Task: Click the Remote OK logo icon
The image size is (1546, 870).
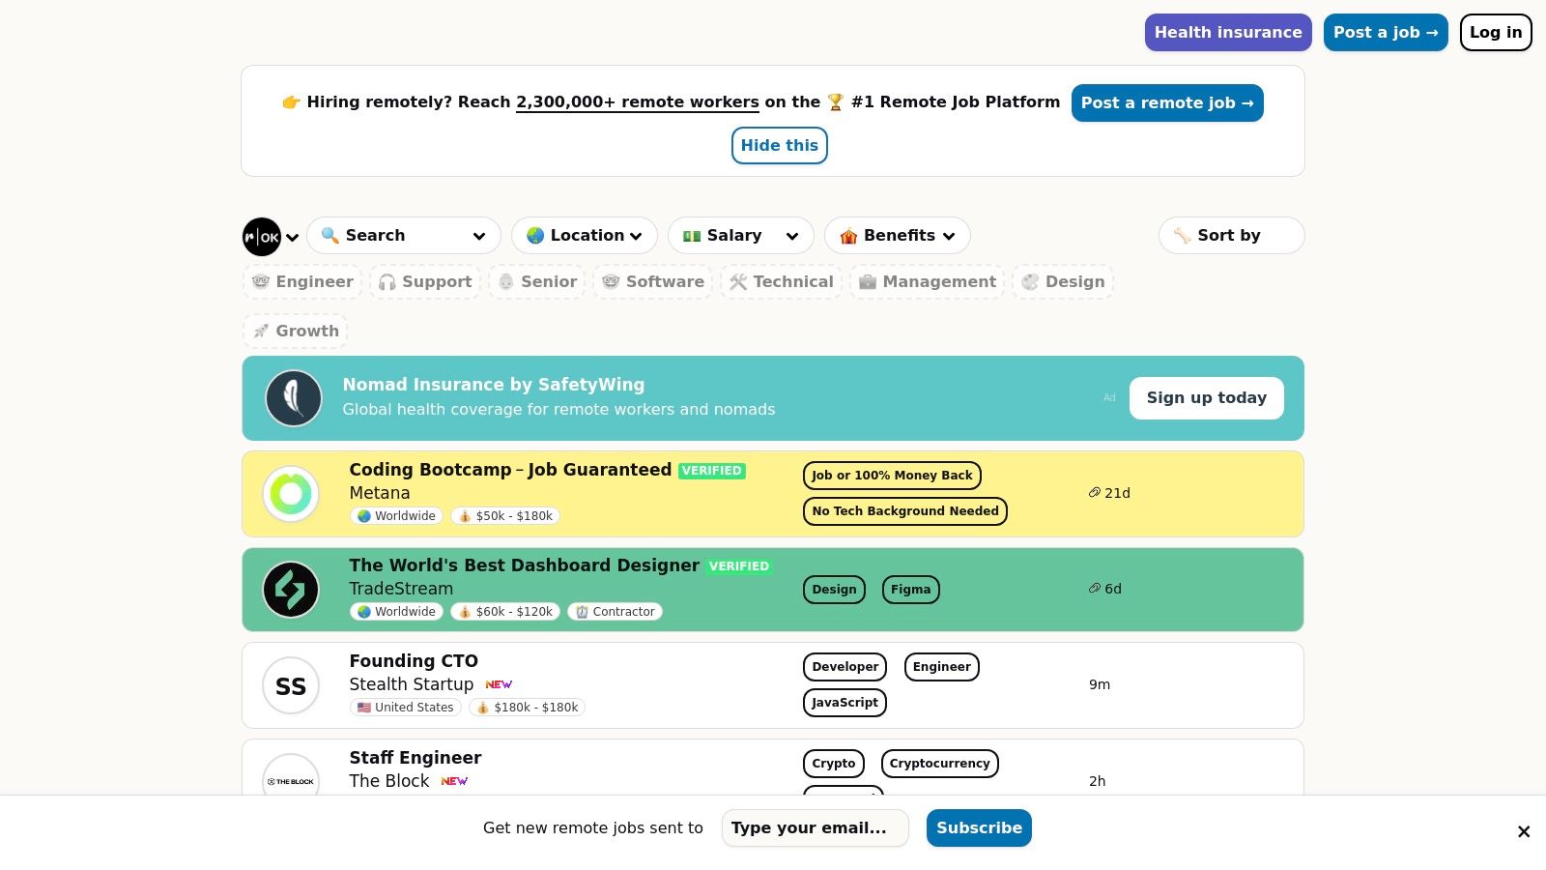Action: [261, 237]
